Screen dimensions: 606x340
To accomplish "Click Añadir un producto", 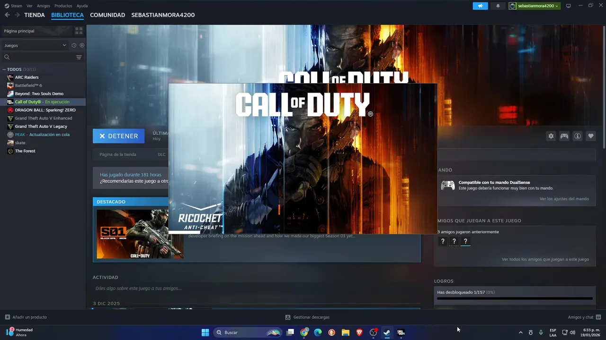I will [x=26, y=317].
